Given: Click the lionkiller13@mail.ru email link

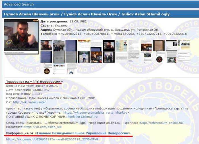Looking at the screenshot, I should [83, 117].
